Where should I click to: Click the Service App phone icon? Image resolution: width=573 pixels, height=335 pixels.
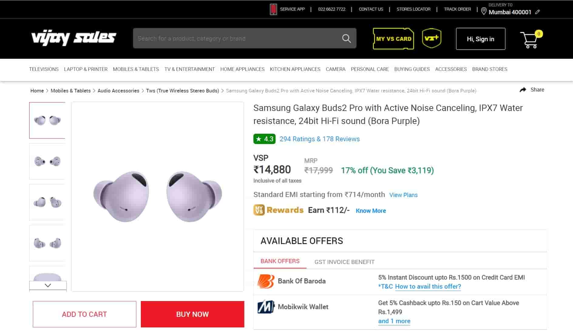273,9
